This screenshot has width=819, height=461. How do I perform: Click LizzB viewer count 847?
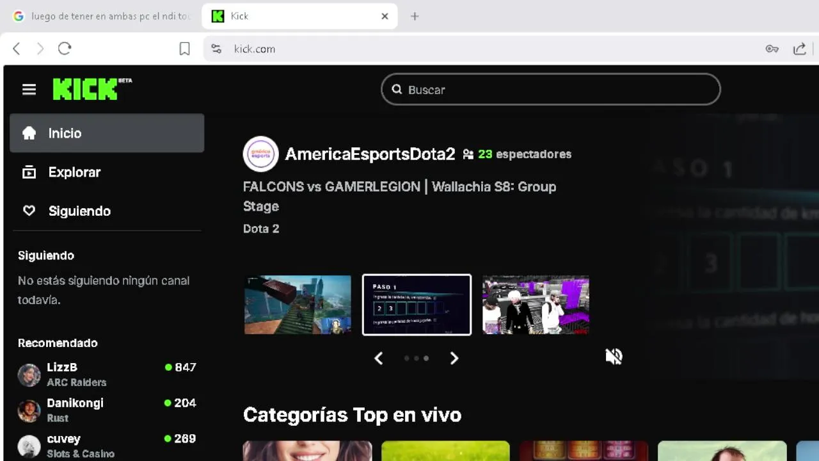click(180, 368)
